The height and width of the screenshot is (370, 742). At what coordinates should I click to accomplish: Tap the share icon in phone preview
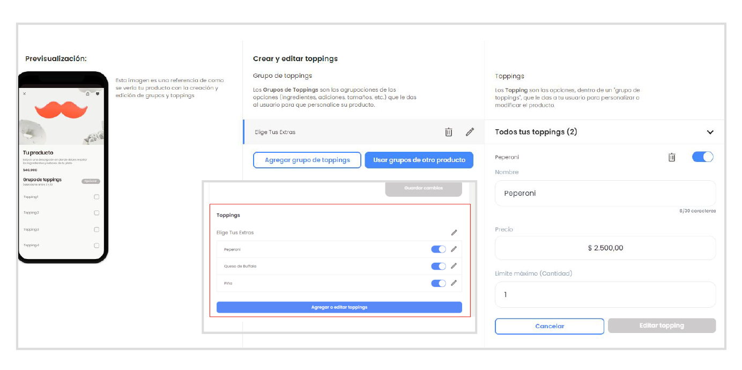coord(87,93)
